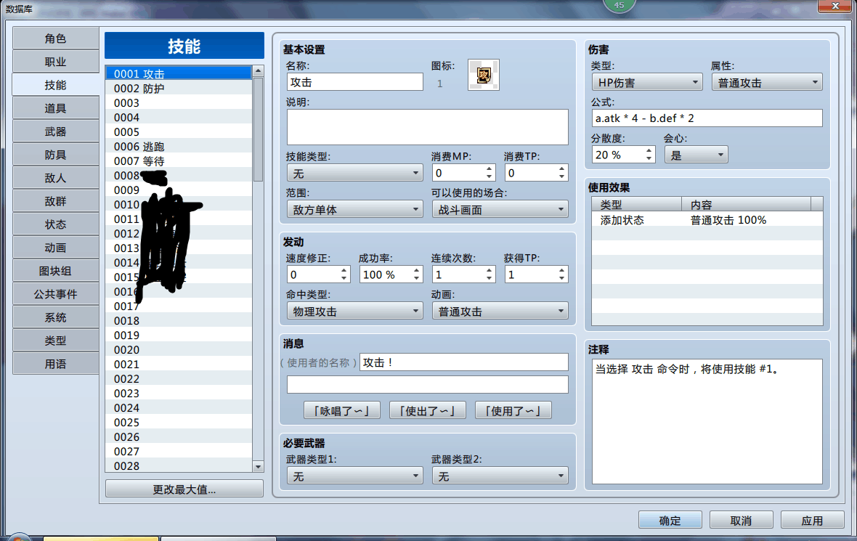Open the 武器类型1 dropdown

tap(354, 476)
